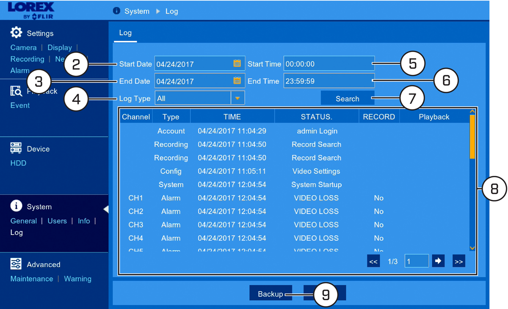Click the Backup button

pyautogui.click(x=271, y=293)
